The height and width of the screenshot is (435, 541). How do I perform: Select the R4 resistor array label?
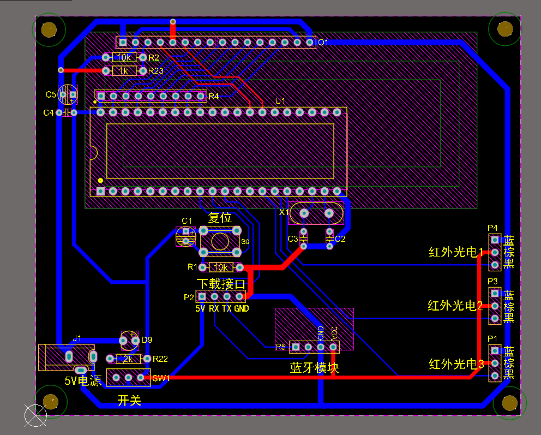214,96
